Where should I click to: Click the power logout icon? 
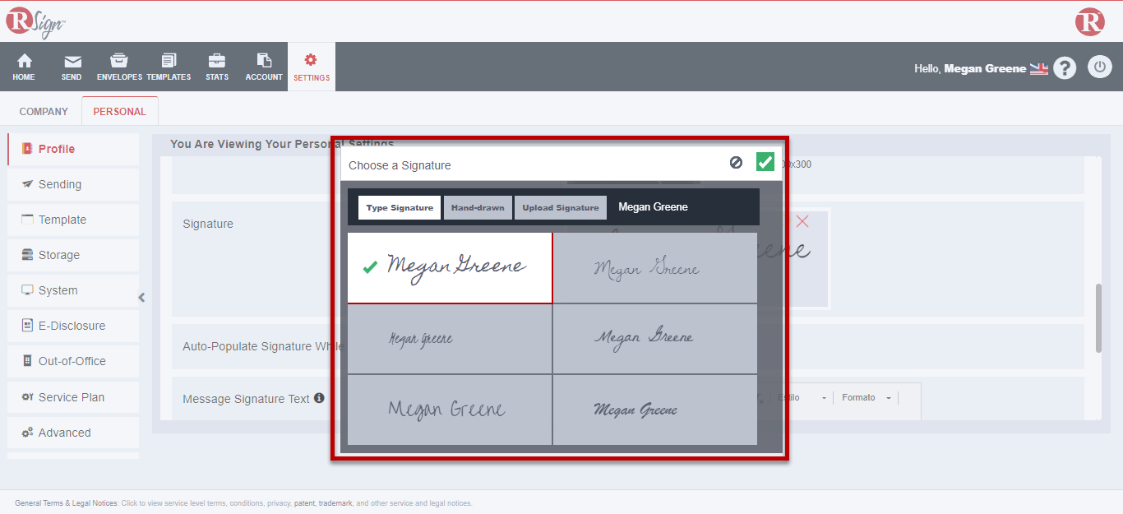[1099, 67]
